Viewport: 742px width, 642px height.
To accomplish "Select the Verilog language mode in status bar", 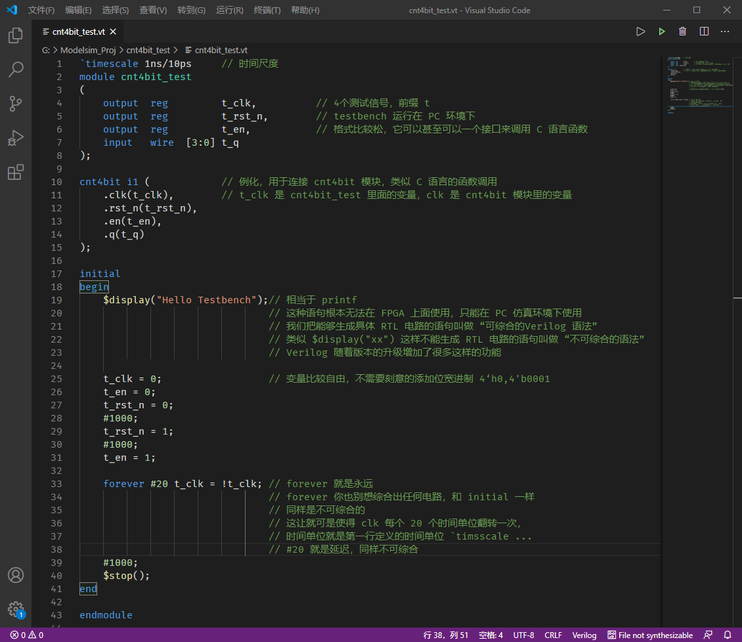I will pyautogui.click(x=584, y=635).
